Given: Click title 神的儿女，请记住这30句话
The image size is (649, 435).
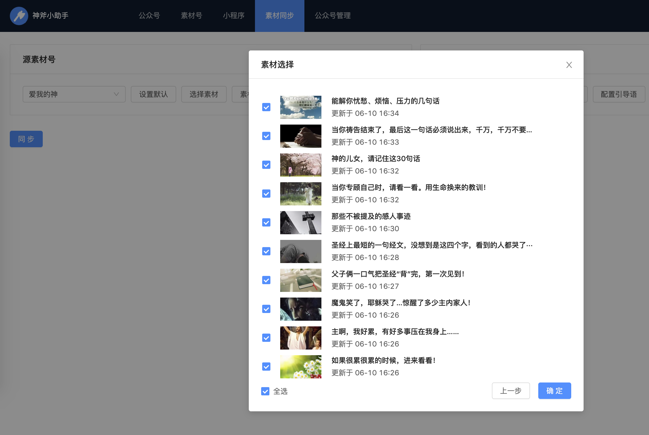Looking at the screenshot, I should (x=376, y=159).
